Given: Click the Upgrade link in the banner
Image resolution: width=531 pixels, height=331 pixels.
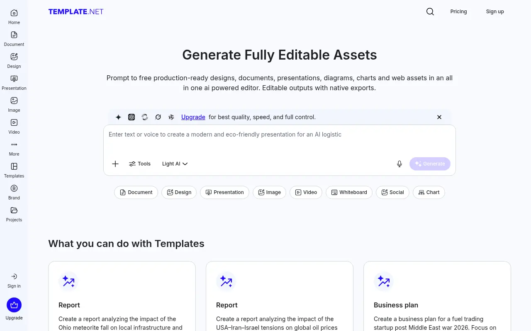Looking at the screenshot, I should 193,117.
